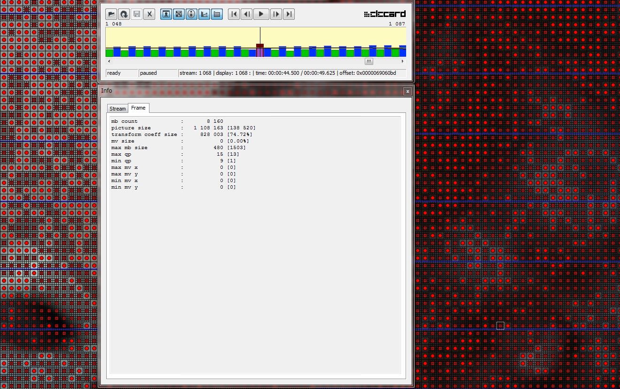
Task: Toggle the picture view window icon
Action: click(166, 14)
